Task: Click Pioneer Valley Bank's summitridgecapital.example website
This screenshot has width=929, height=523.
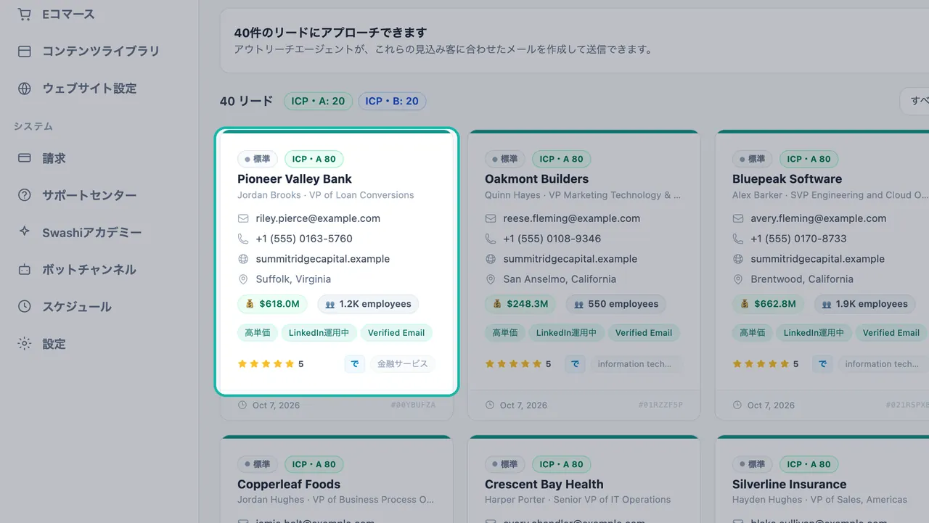Action: [x=323, y=259]
